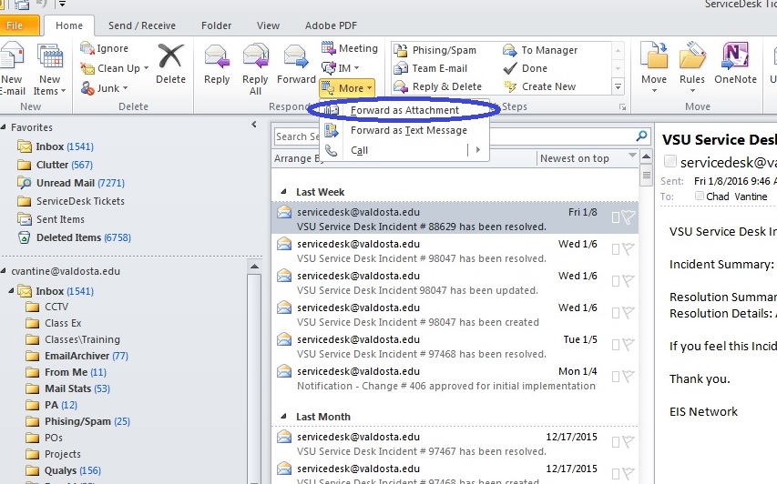Click the Reply All icon
Screen dimensions: 777x484
point(255,57)
